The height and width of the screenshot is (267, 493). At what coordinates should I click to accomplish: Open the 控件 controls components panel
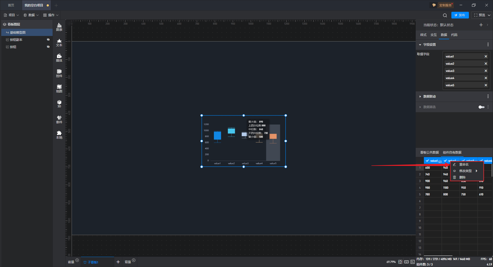59,73
